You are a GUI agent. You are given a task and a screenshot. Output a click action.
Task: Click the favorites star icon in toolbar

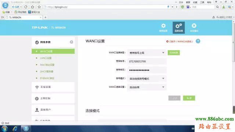[39, 7]
